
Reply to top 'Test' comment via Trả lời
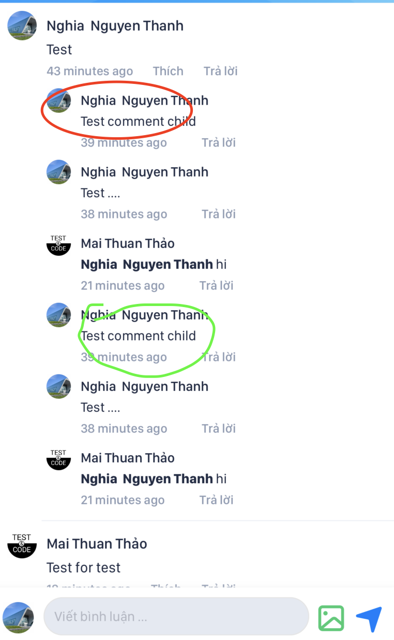click(220, 71)
